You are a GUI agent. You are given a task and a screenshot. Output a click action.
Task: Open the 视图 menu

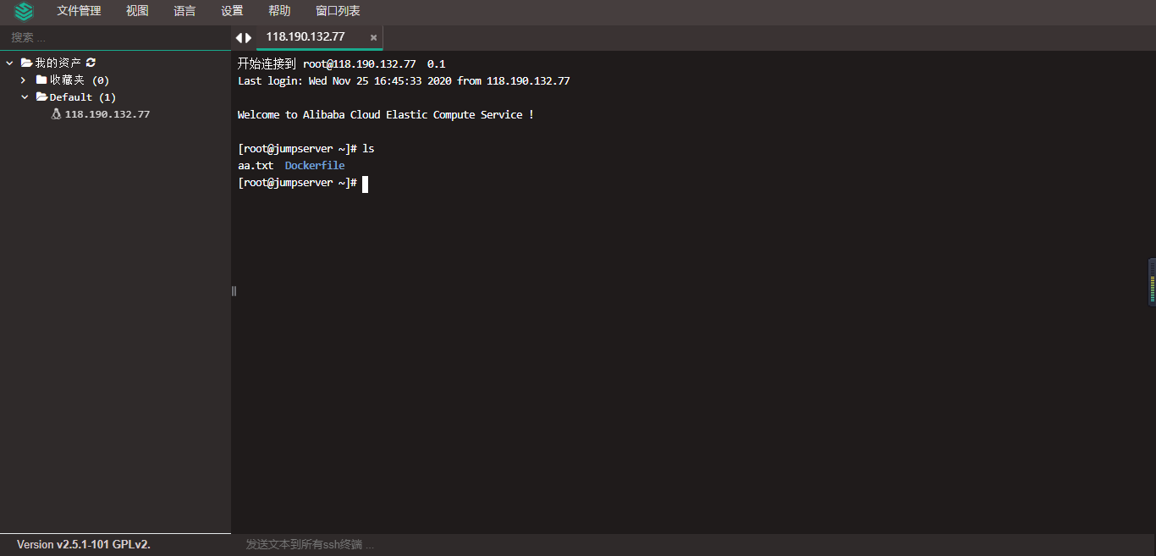tap(137, 11)
